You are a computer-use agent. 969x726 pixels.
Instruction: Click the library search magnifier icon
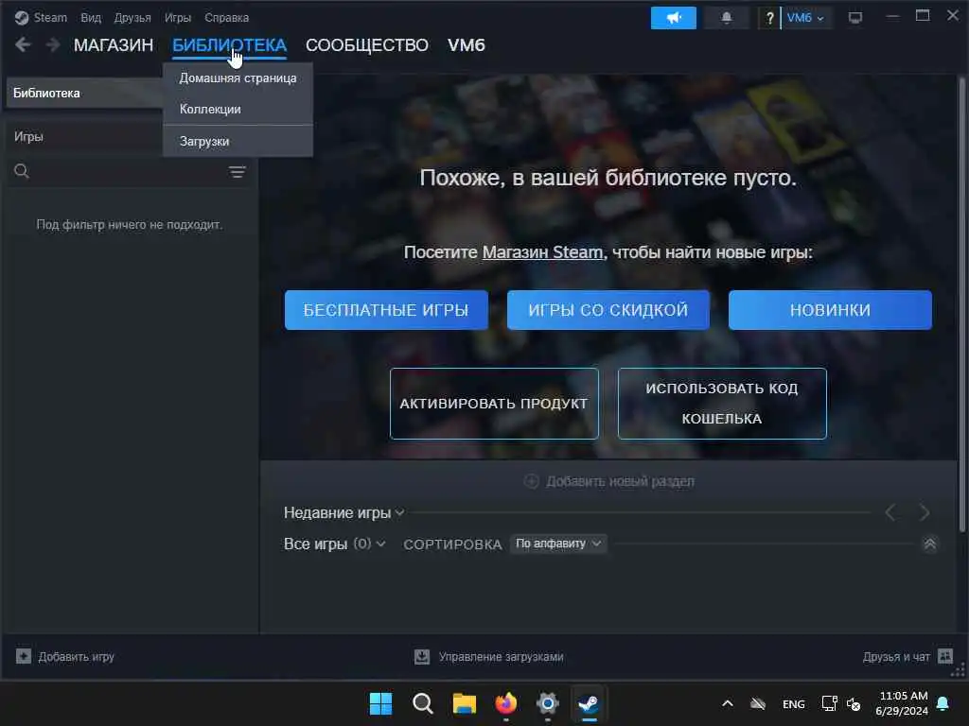pyautogui.click(x=22, y=172)
